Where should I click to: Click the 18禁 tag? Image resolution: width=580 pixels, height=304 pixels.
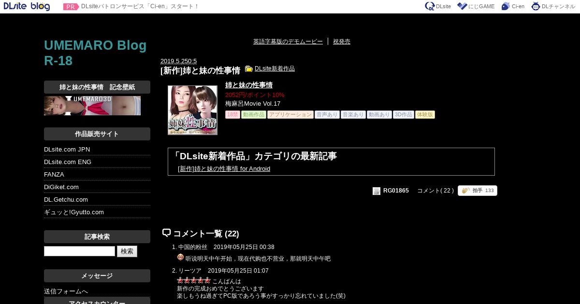(x=232, y=115)
